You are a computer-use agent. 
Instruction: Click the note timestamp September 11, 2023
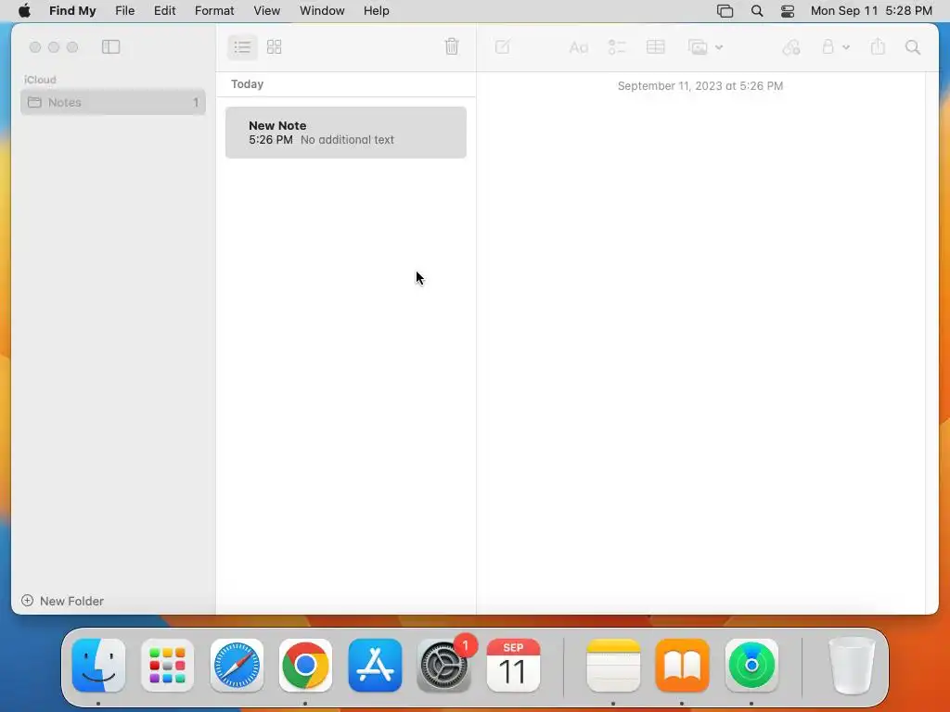click(700, 86)
